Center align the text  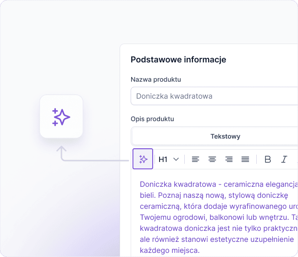(x=212, y=159)
